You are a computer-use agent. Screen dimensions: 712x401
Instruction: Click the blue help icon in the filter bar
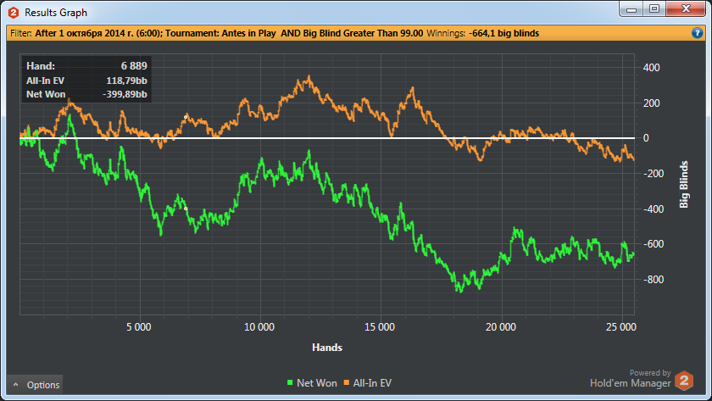(x=697, y=33)
